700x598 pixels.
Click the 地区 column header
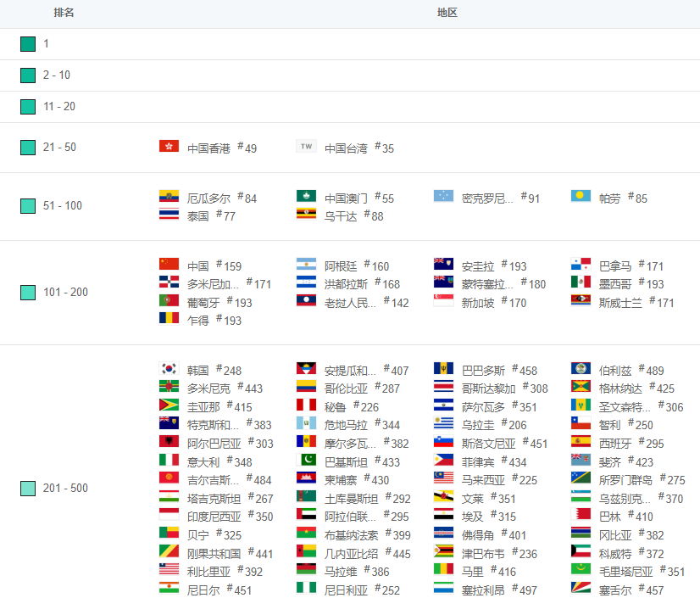pos(447,13)
